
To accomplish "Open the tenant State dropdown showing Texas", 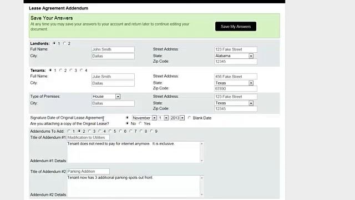I will (234, 83).
